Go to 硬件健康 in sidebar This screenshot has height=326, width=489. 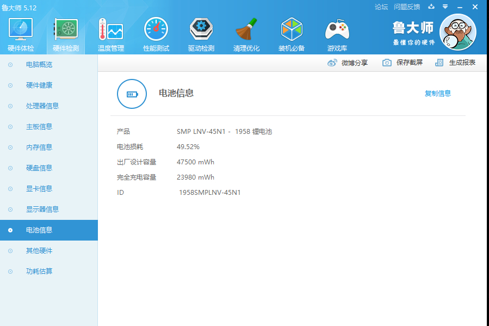[x=48, y=85]
